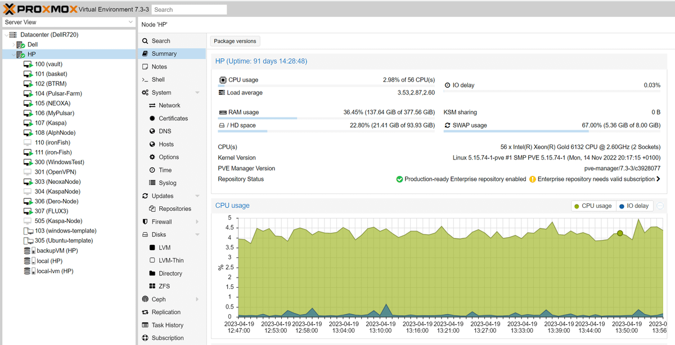675x345 pixels.
Task: Click the Search input field
Action: [x=190, y=10]
